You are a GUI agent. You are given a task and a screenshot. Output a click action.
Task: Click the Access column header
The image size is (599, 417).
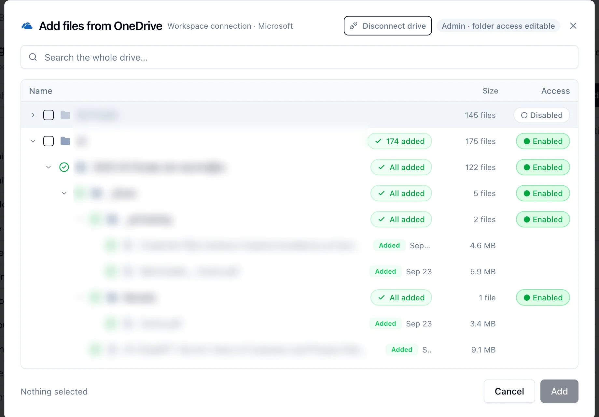[555, 91]
